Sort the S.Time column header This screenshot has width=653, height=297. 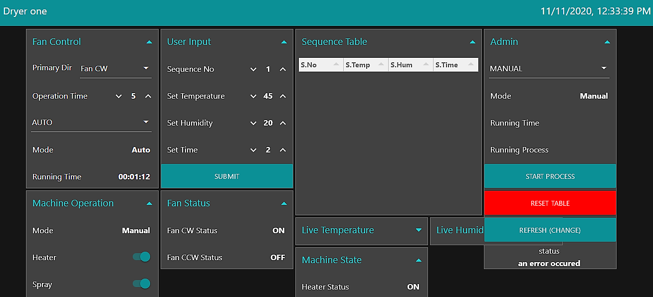[455, 64]
